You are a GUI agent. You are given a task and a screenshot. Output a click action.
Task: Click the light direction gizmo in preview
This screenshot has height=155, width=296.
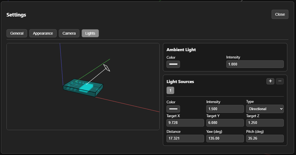[107, 68]
